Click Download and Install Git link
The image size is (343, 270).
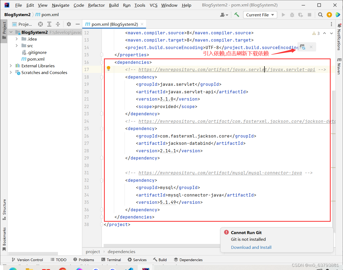pyautogui.click(x=251, y=247)
